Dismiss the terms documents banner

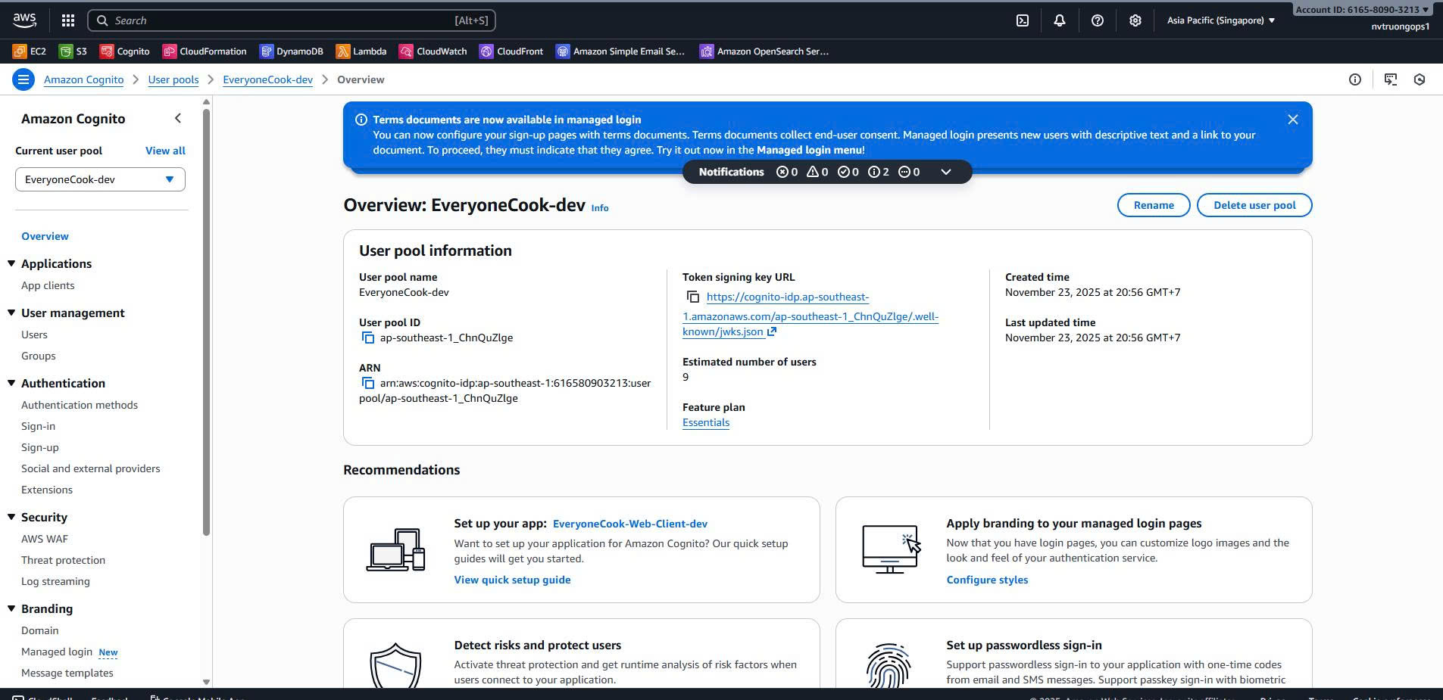point(1293,120)
